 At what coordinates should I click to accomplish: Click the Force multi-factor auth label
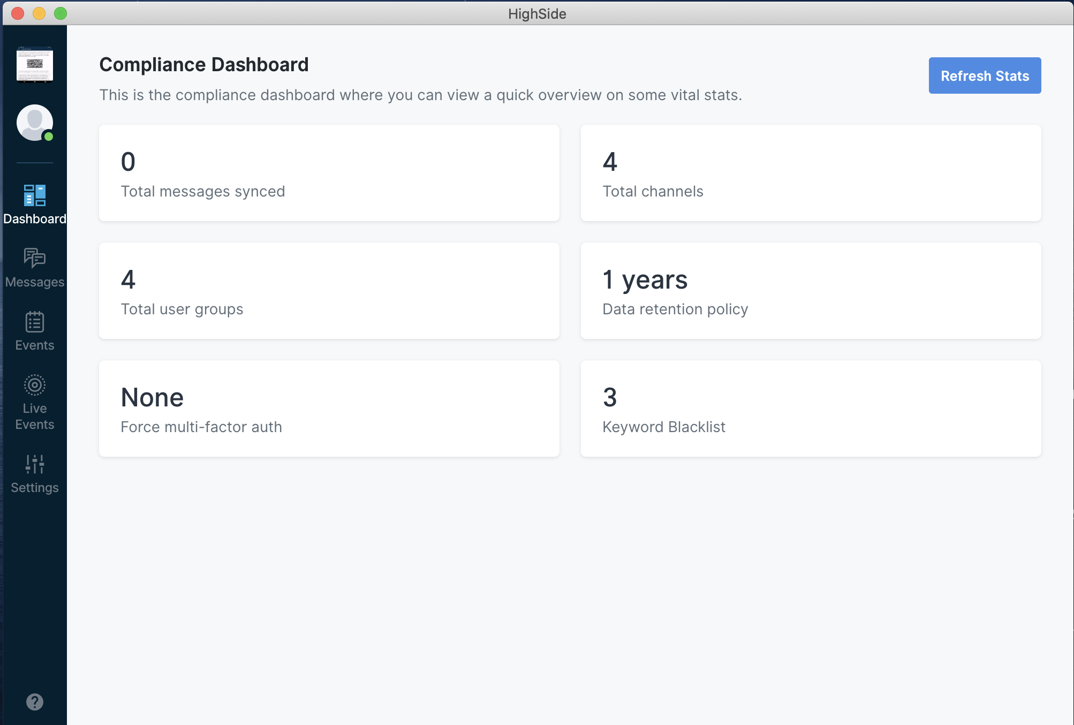click(x=201, y=427)
